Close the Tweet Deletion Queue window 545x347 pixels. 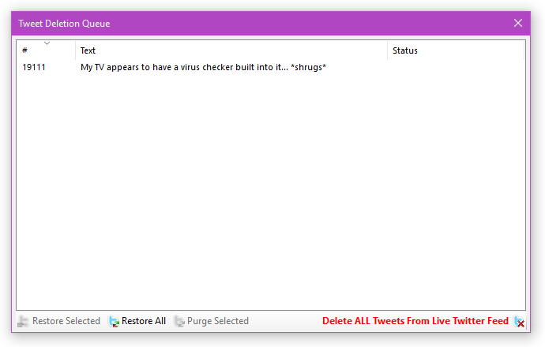click(518, 23)
